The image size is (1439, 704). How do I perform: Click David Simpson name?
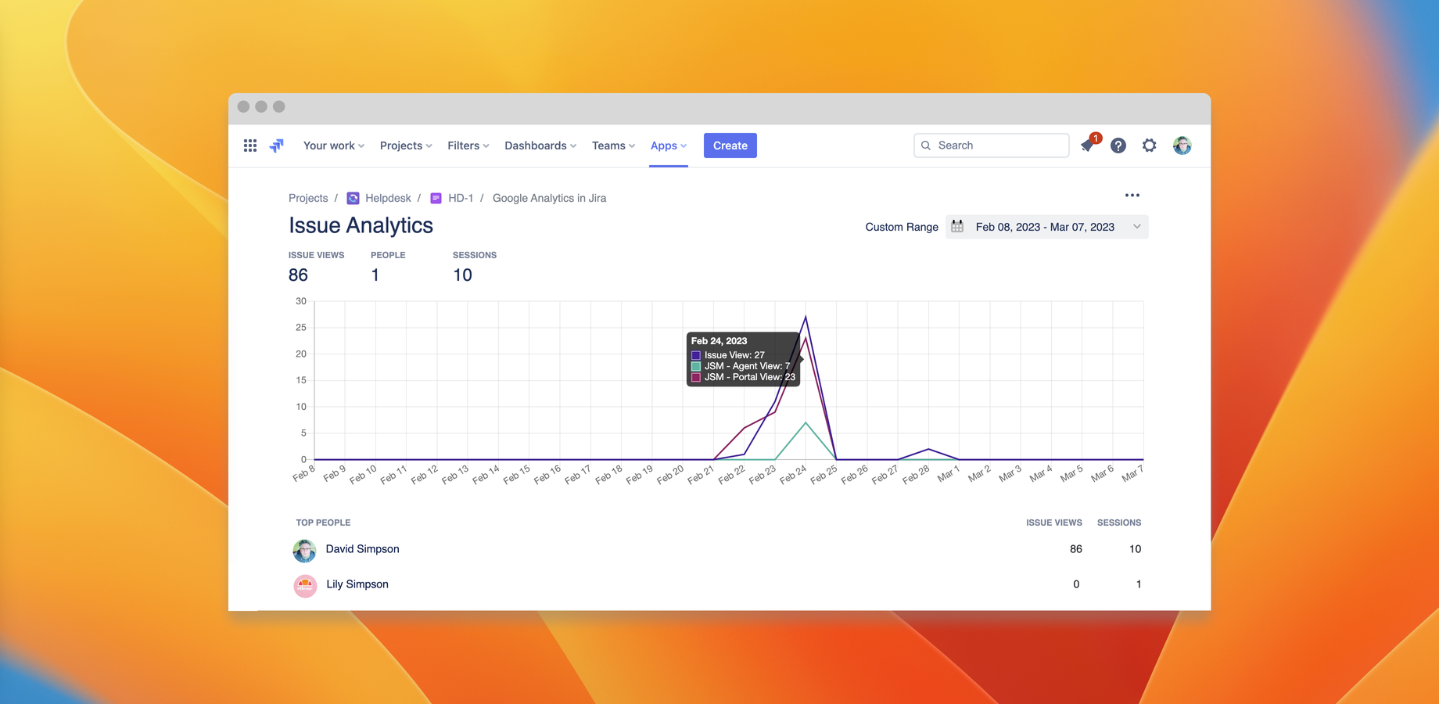(362, 549)
